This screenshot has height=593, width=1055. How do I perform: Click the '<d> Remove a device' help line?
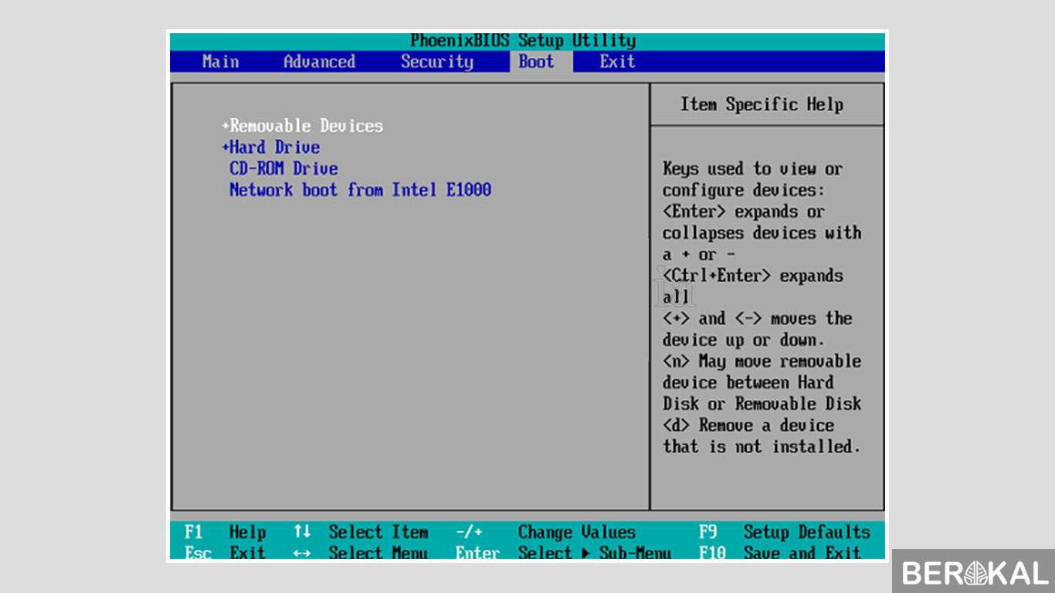[748, 425]
